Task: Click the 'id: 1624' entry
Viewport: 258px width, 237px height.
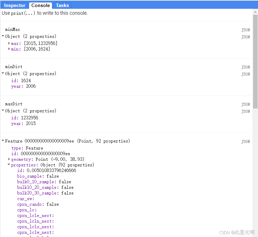Action: pos(21,80)
